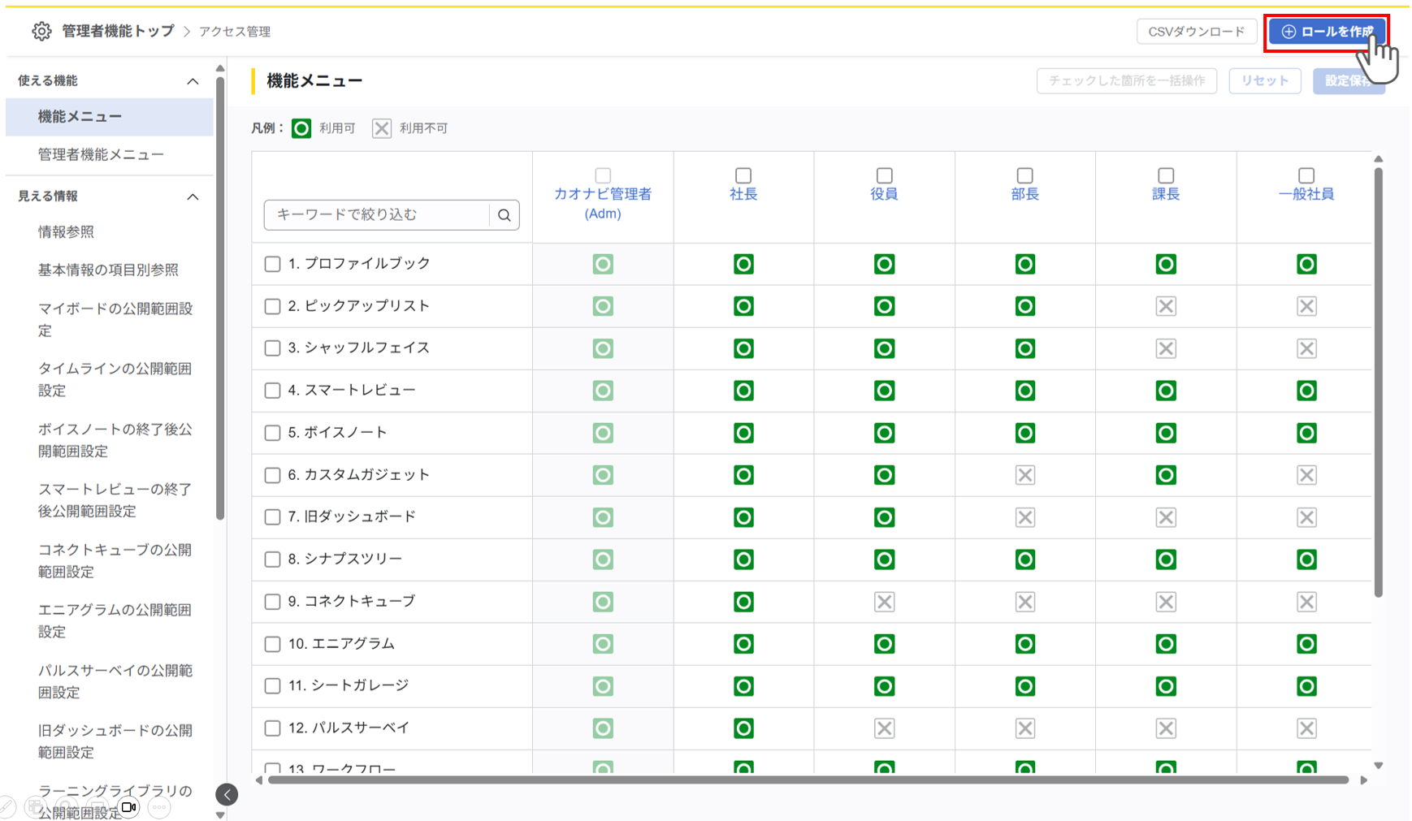
Task: Toggle 一般社員 permission for ボイスノート
Action: pyautogui.click(x=1306, y=433)
